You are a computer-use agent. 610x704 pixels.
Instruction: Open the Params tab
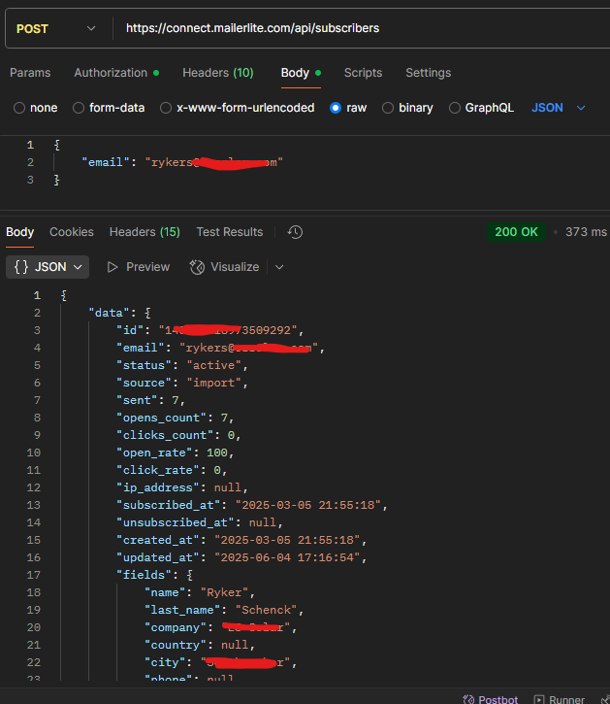point(30,73)
